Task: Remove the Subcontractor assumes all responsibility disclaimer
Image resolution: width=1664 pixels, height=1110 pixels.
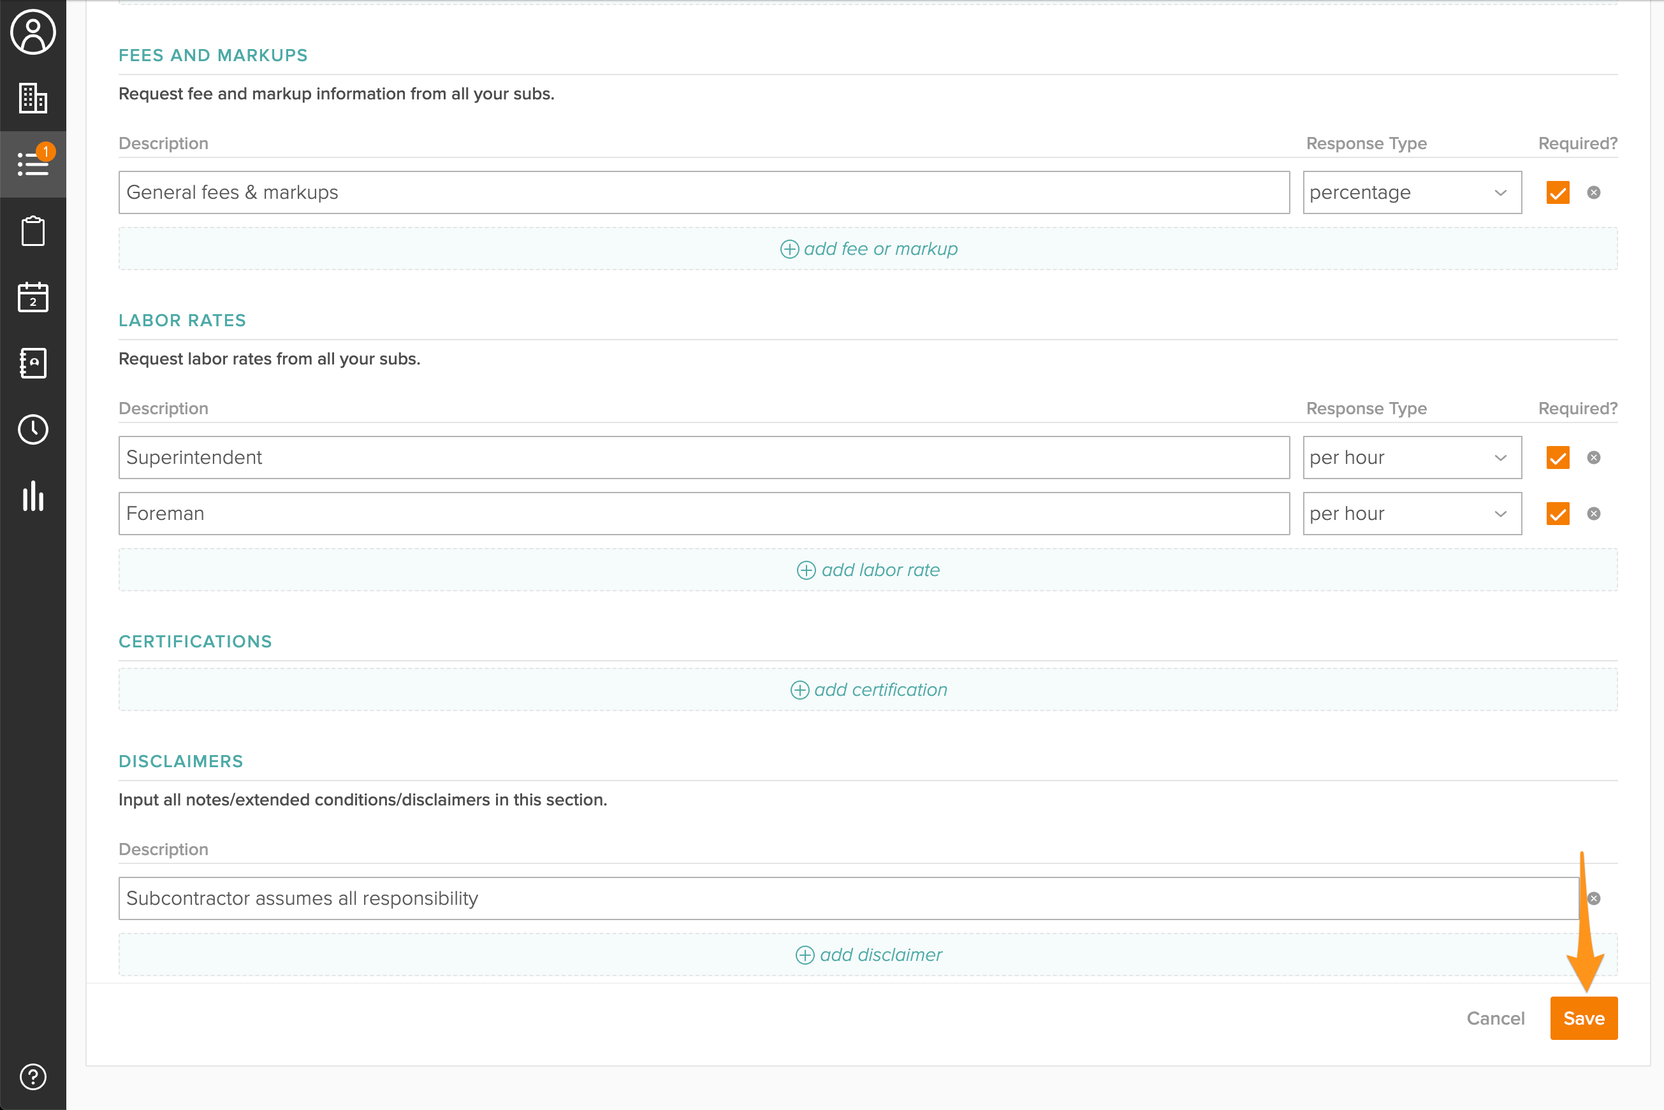Action: [x=1593, y=898]
